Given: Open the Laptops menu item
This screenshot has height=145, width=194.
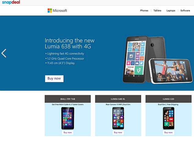Looking at the screenshot, I should point(171,10).
